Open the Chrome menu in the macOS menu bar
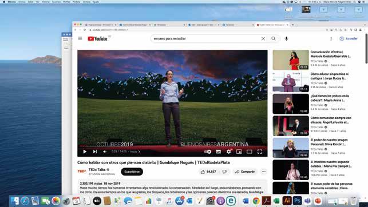Image resolution: width=368 pixels, height=207 pixels. [x=12, y=2]
